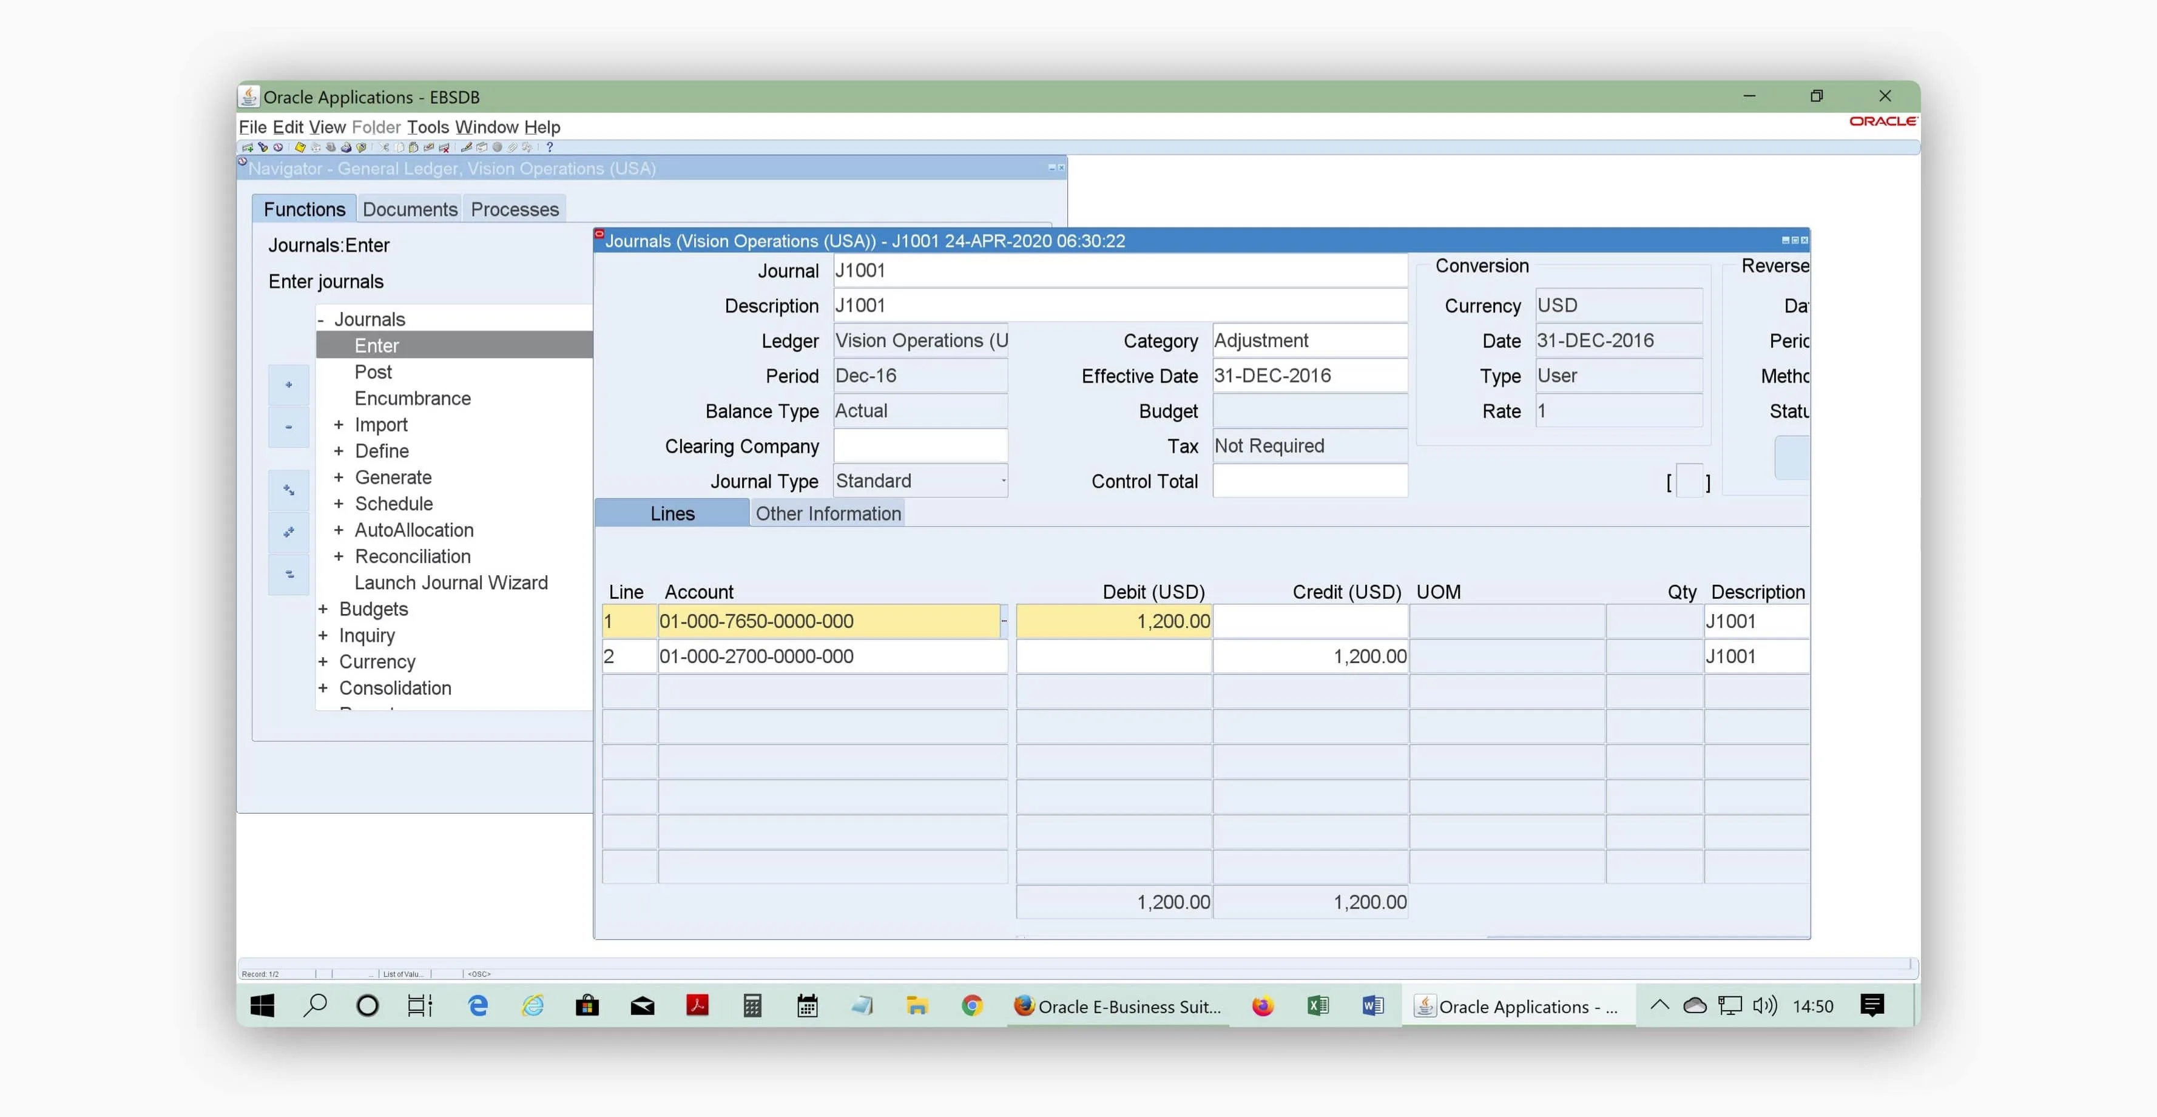Switch to the Documents tab in Navigator

point(410,209)
